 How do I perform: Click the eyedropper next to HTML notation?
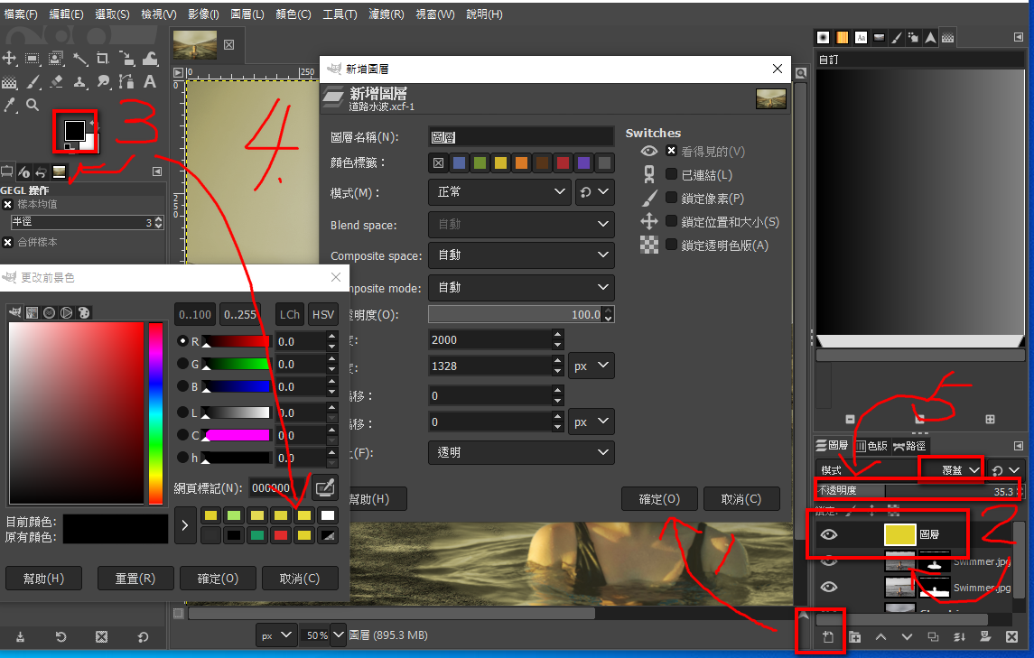(324, 487)
